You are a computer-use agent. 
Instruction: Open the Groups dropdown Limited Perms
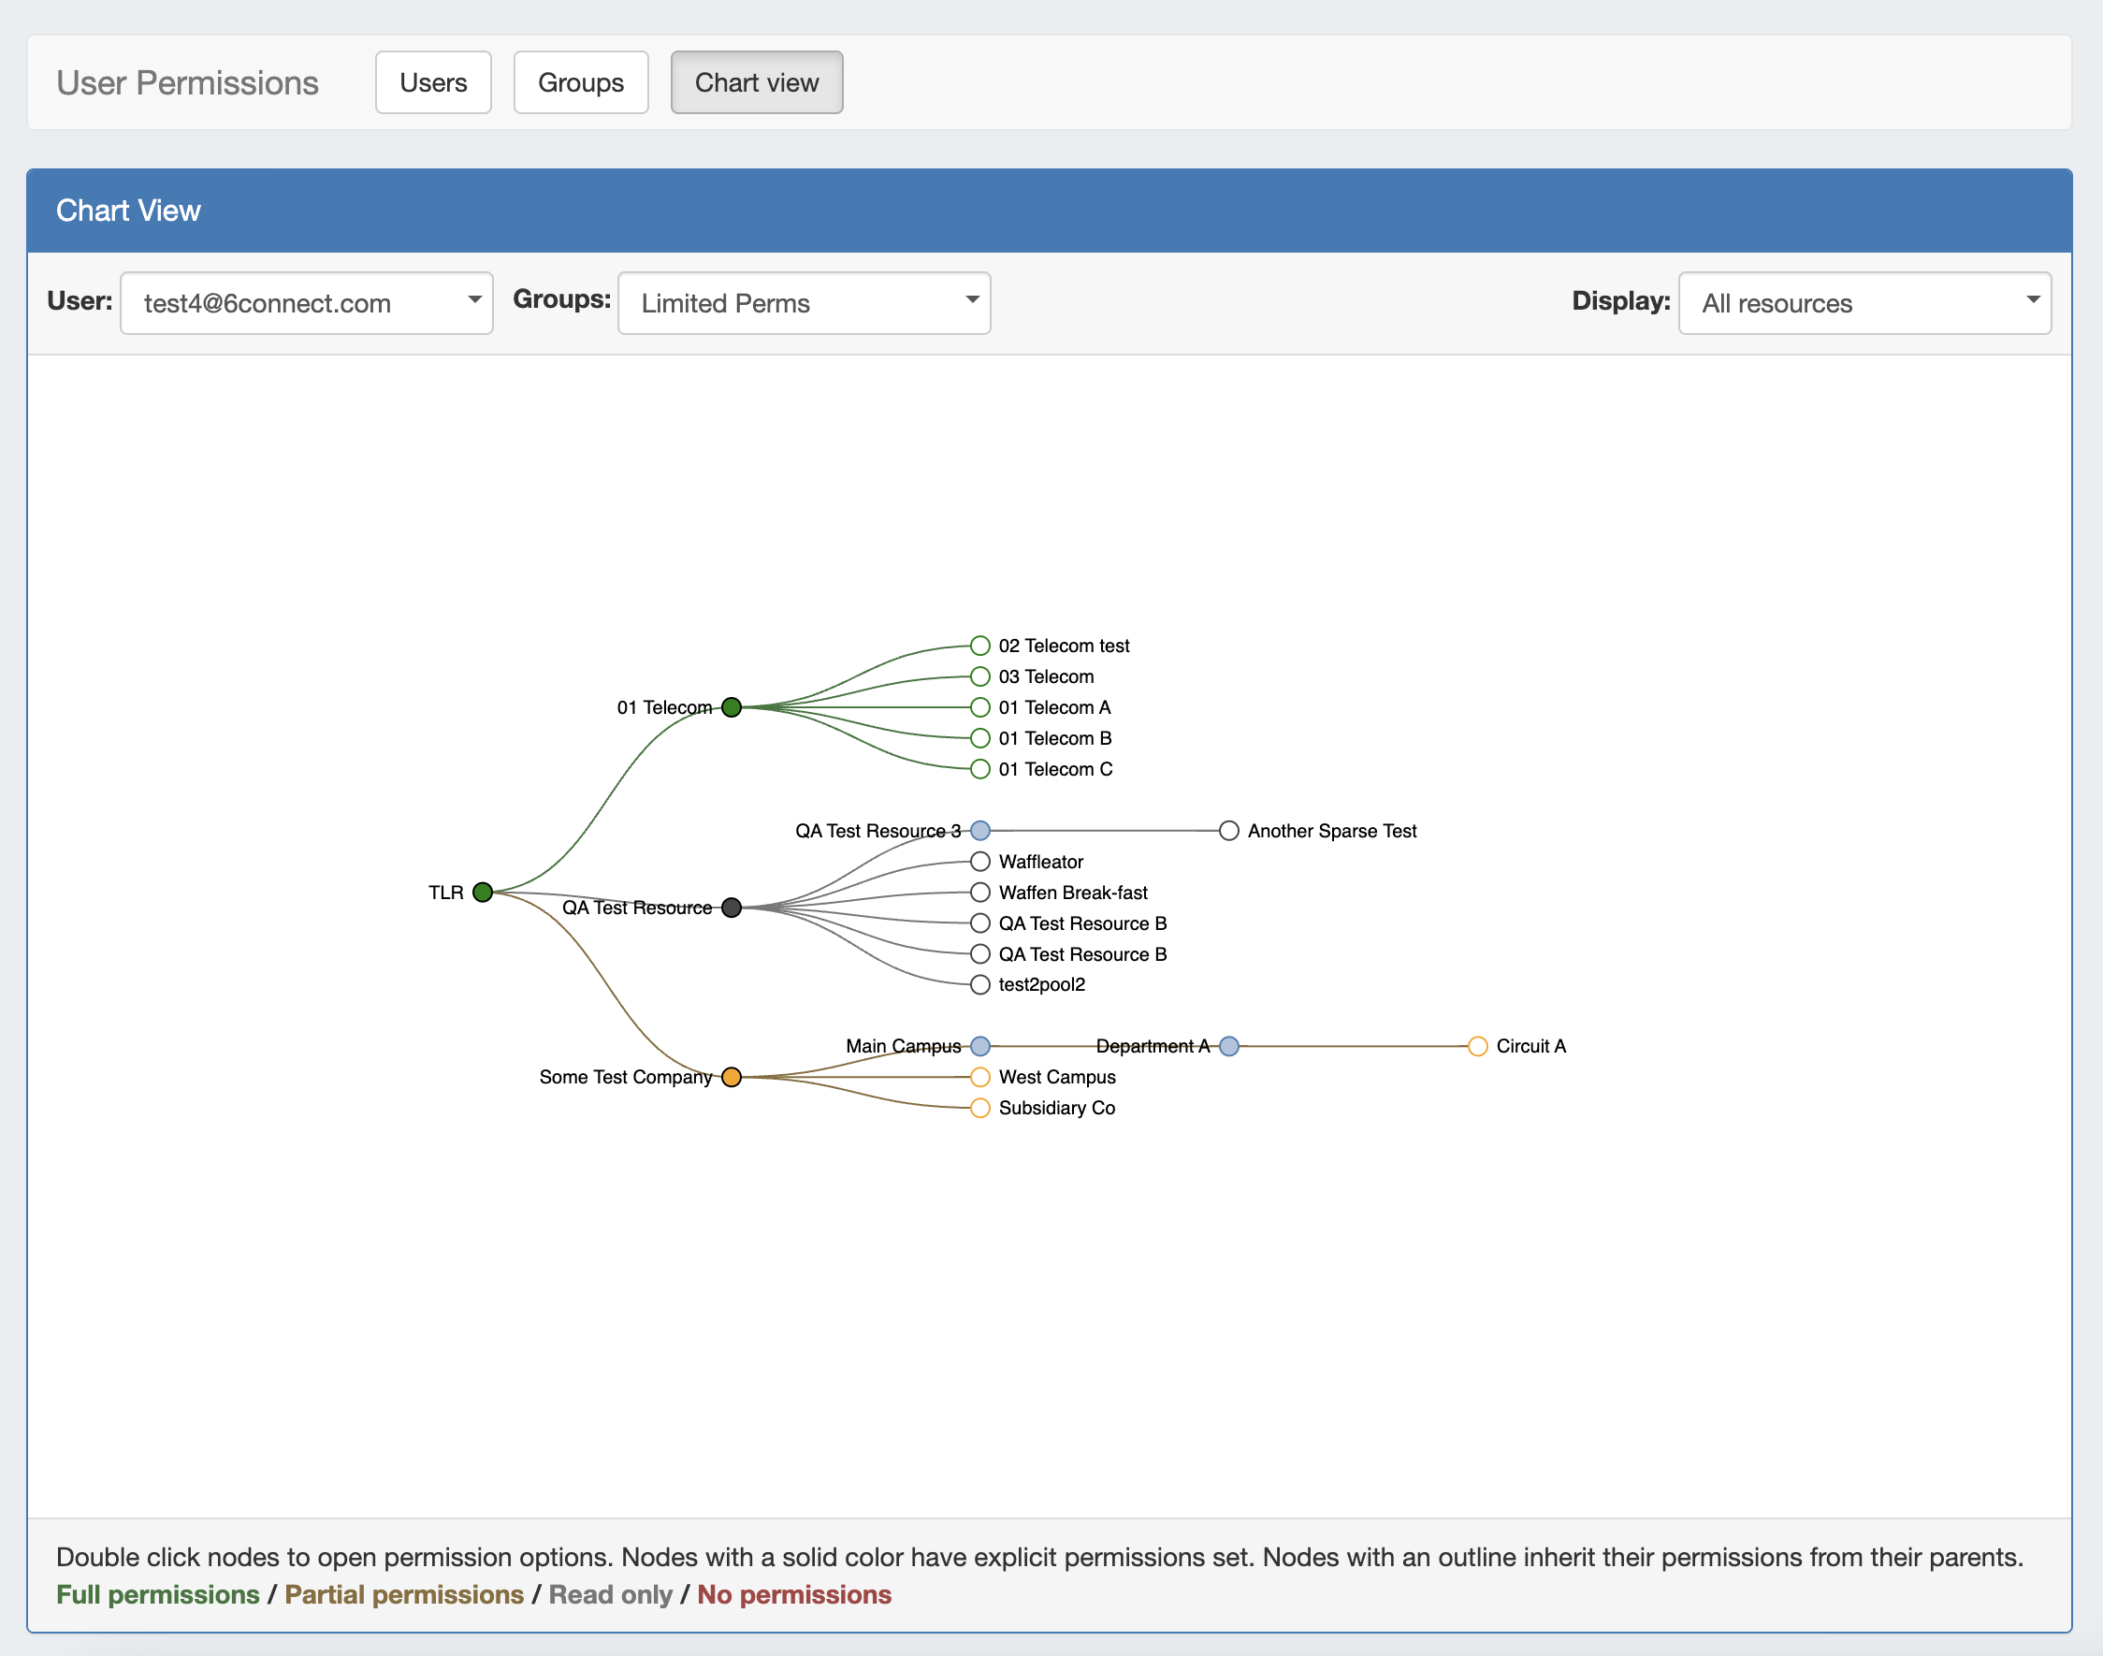(804, 303)
